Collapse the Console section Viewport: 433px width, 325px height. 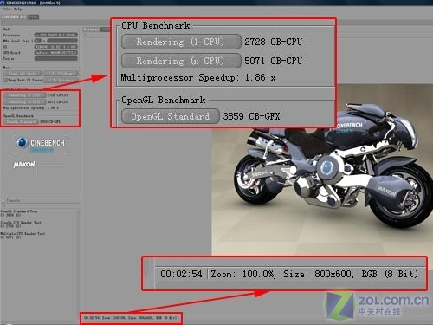point(3,200)
